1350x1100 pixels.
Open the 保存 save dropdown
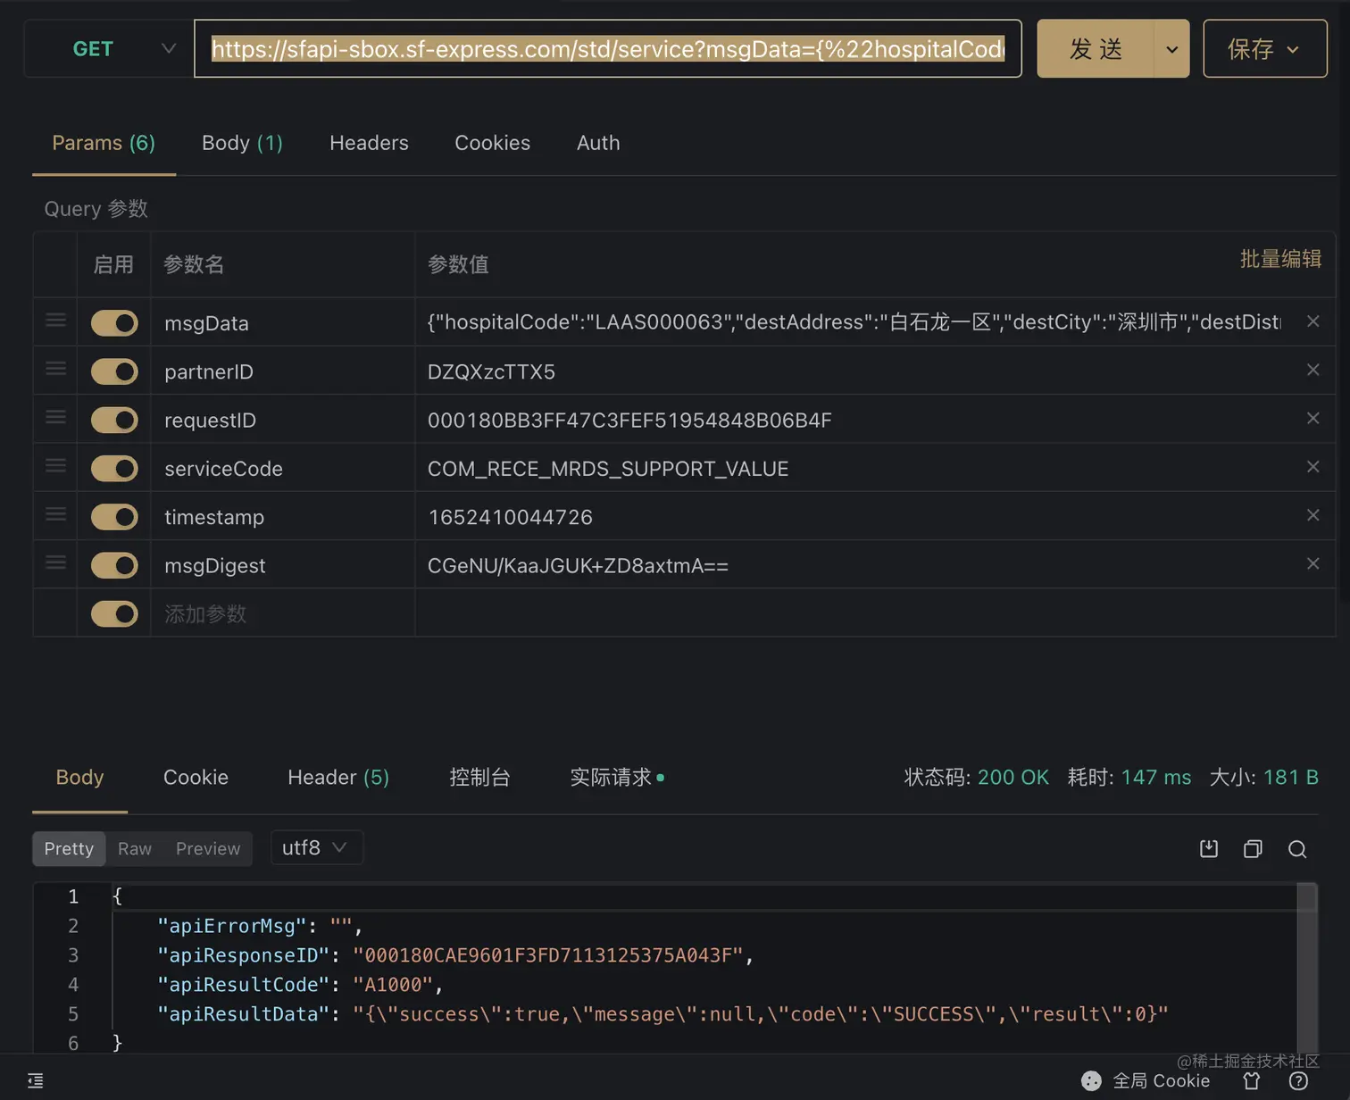pos(1264,49)
